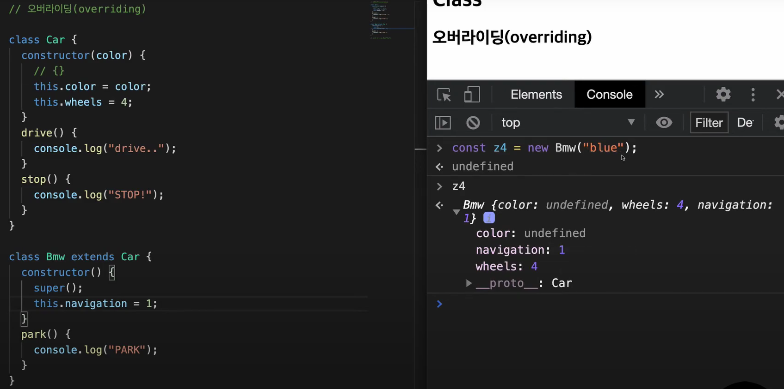Open the top JavaScript context dropdown

pyautogui.click(x=568, y=123)
